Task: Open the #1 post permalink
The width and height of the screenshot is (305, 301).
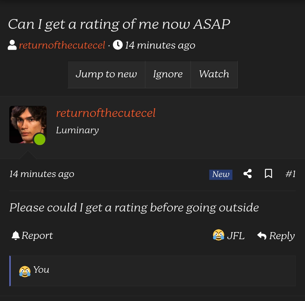Action: click(290, 174)
